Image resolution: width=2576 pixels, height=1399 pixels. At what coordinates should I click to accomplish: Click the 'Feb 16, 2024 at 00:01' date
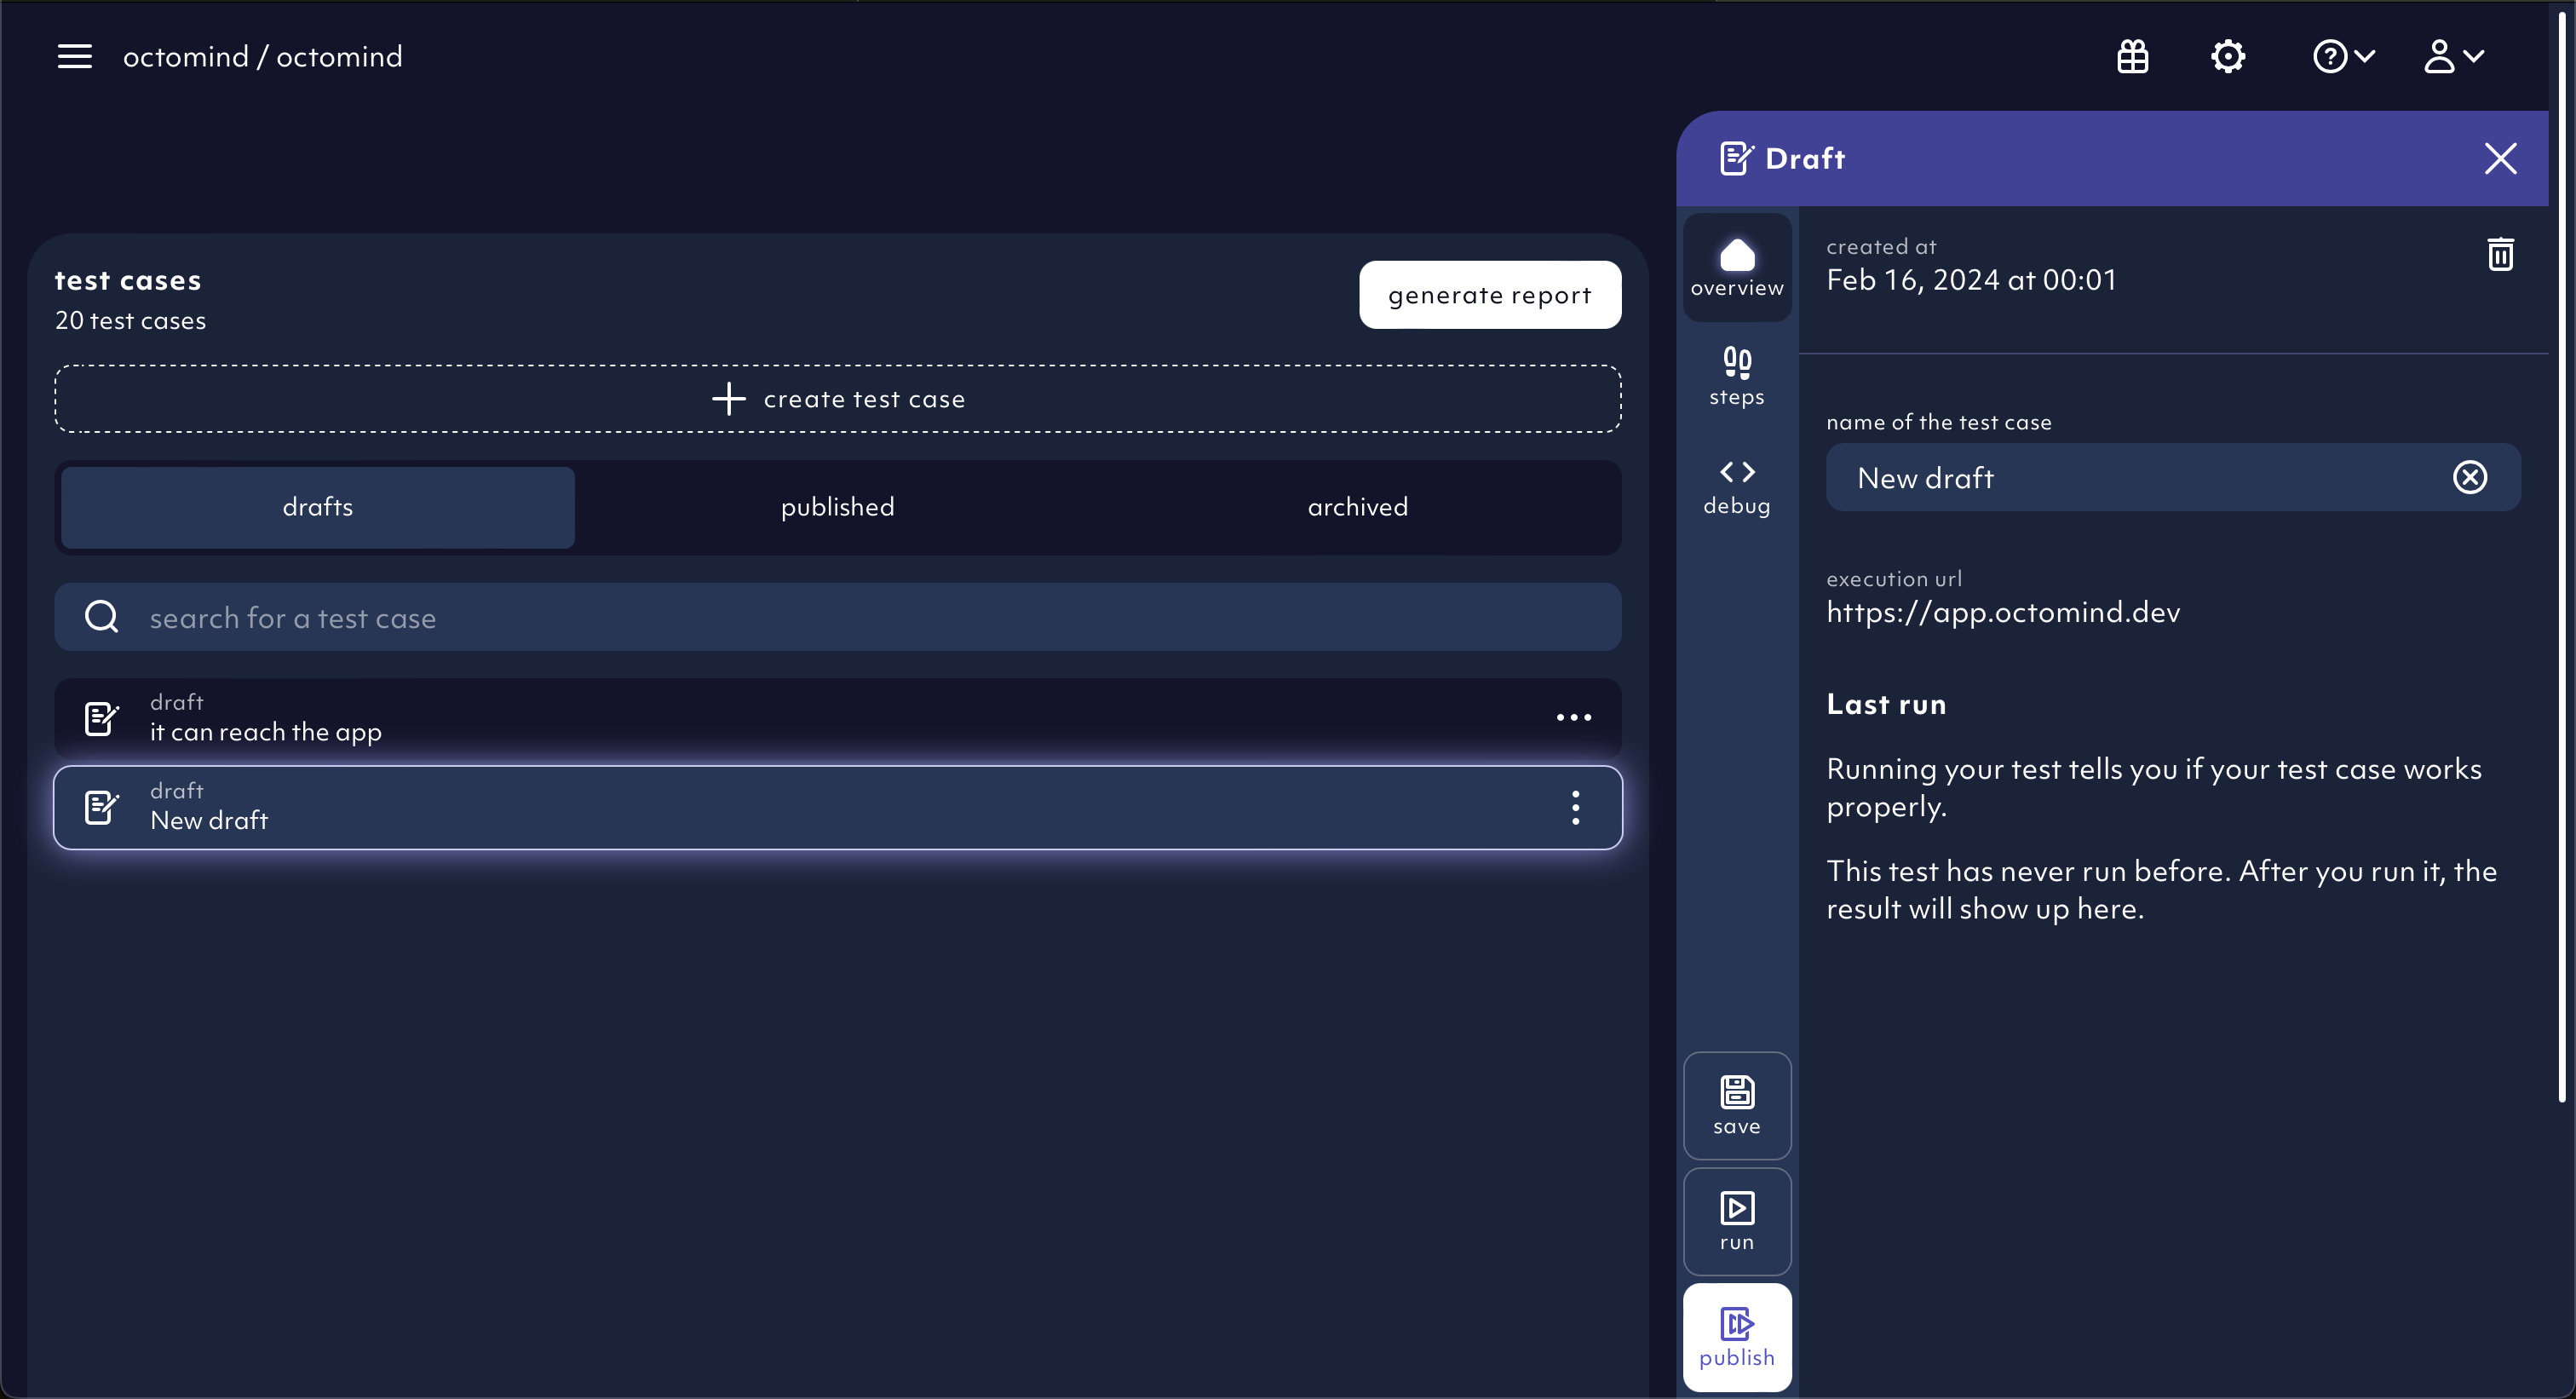click(x=1971, y=280)
